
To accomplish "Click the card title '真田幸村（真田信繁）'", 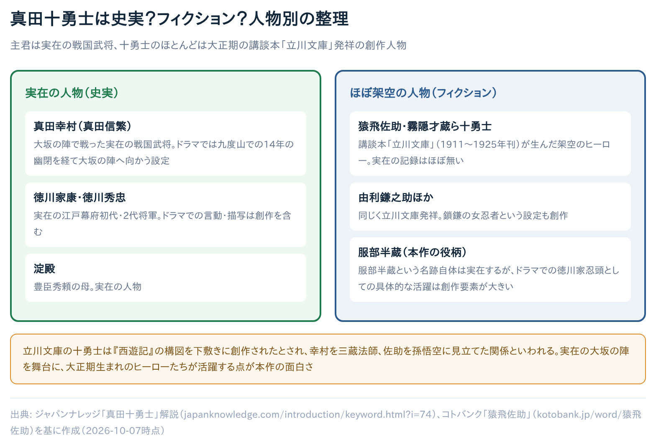I will coord(83,126).
